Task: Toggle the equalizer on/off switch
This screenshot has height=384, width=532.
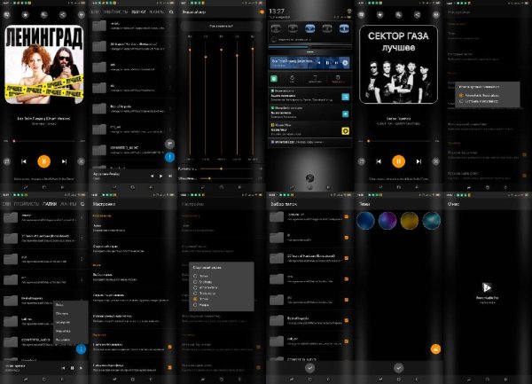Action: [x=261, y=12]
